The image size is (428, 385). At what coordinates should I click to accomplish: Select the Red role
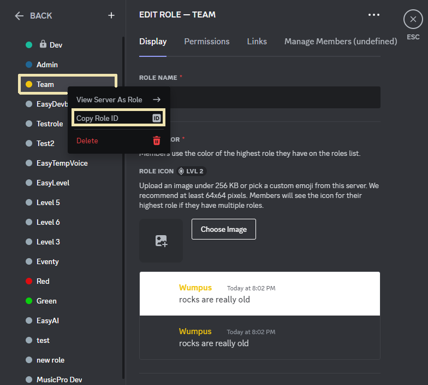click(68, 281)
